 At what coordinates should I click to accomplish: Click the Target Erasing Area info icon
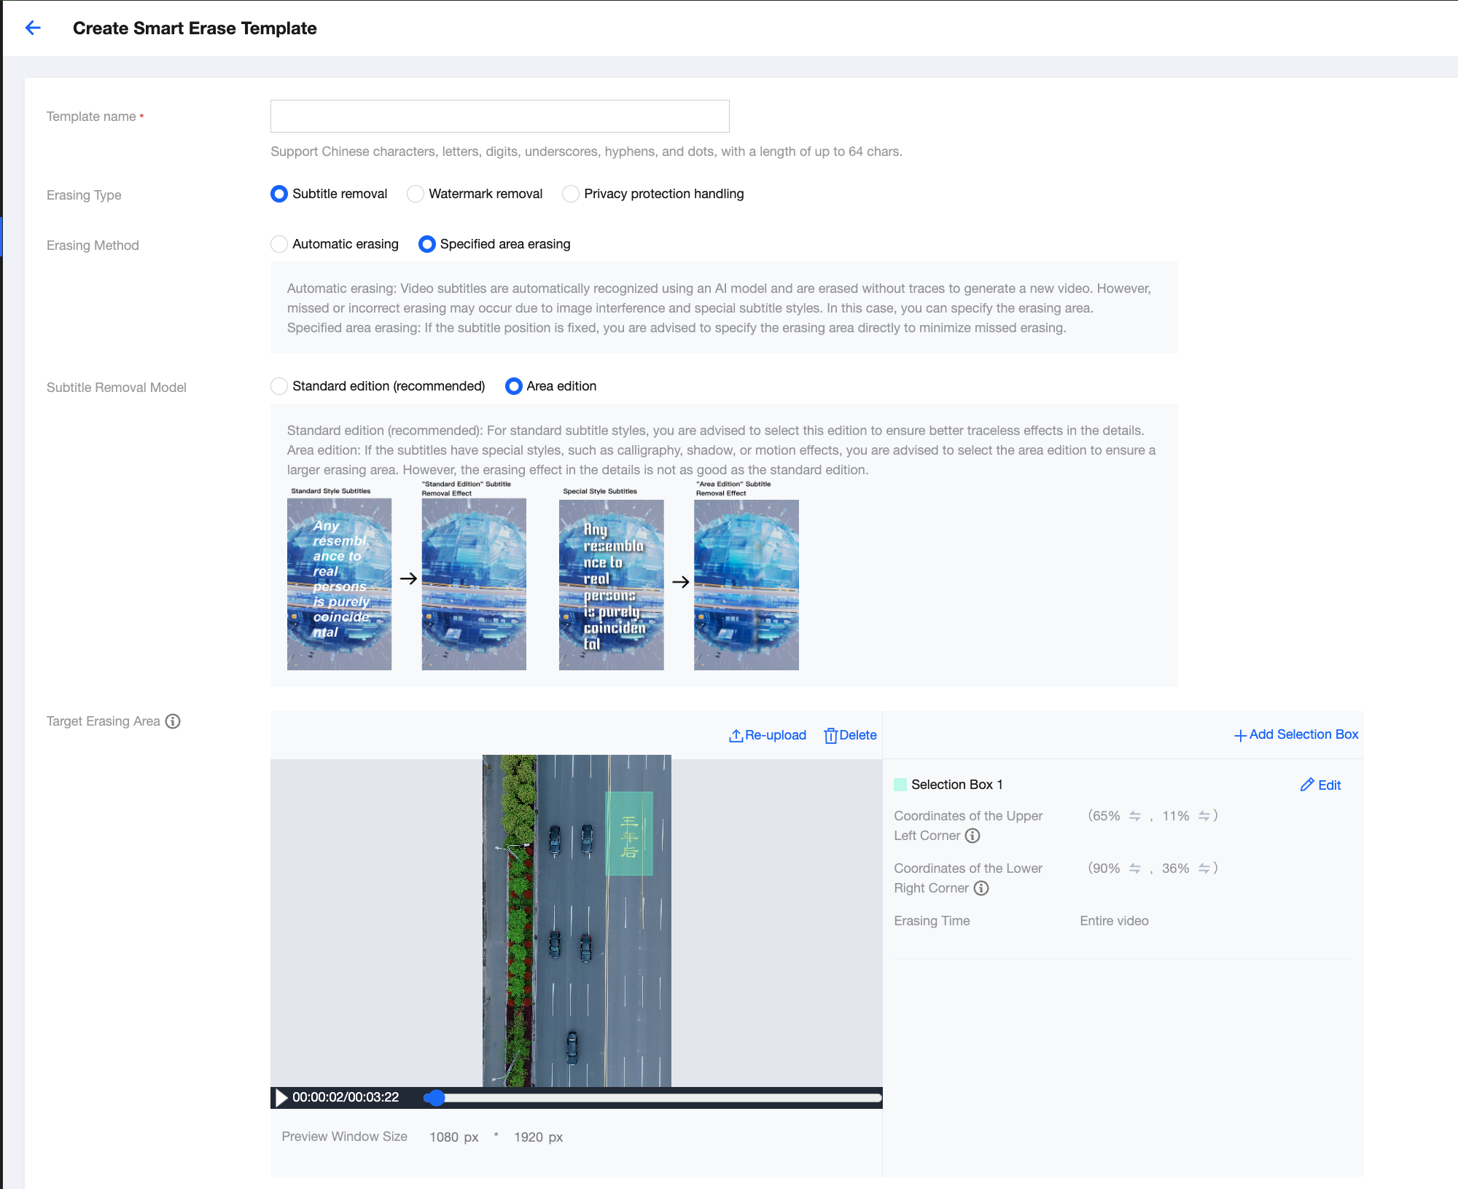[173, 721]
